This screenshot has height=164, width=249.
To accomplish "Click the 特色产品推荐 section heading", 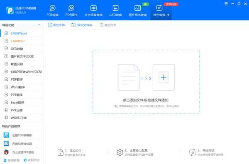I will tap(11, 126).
